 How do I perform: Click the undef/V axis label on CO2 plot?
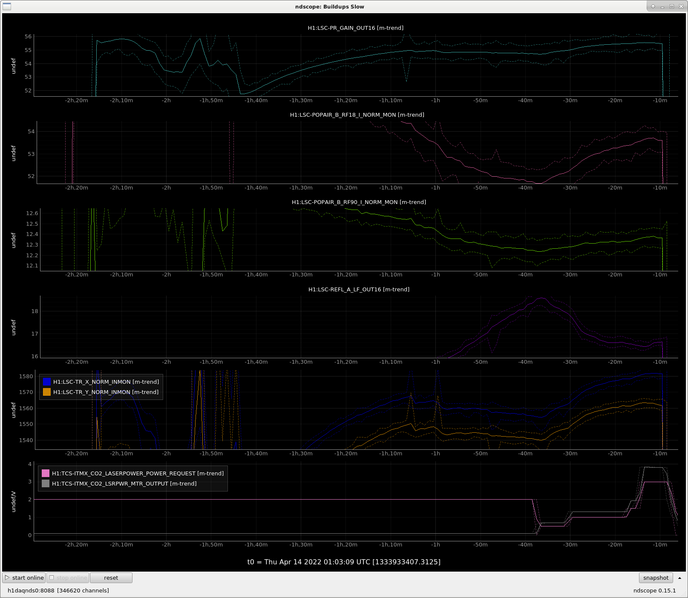click(x=13, y=502)
